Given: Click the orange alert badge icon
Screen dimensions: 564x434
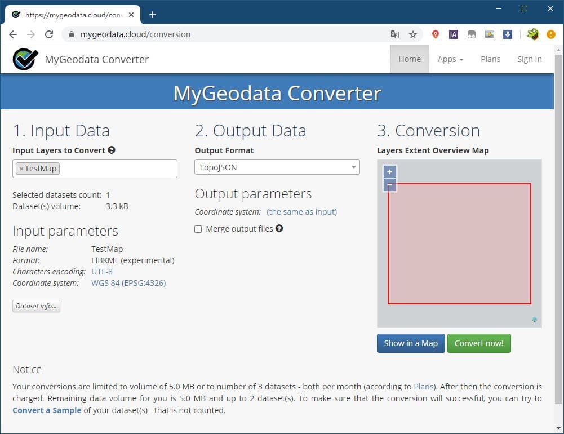Looking at the screenshot, I should point(550,34).
